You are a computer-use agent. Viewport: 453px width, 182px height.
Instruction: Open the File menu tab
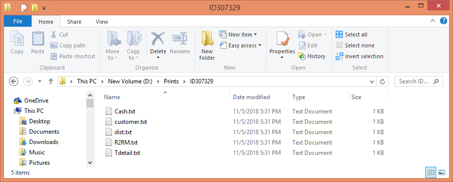tap(18, 21)
